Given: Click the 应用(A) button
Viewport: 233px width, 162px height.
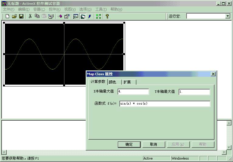Looking at the screenshot, I should coord(178,144).
